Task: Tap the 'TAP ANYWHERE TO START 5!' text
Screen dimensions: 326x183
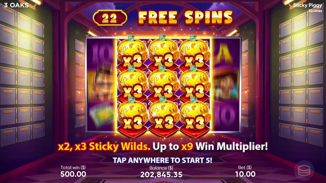Action: 162,160
